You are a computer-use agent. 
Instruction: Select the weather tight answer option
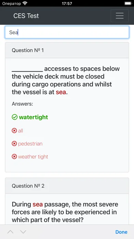click(33, 157)
